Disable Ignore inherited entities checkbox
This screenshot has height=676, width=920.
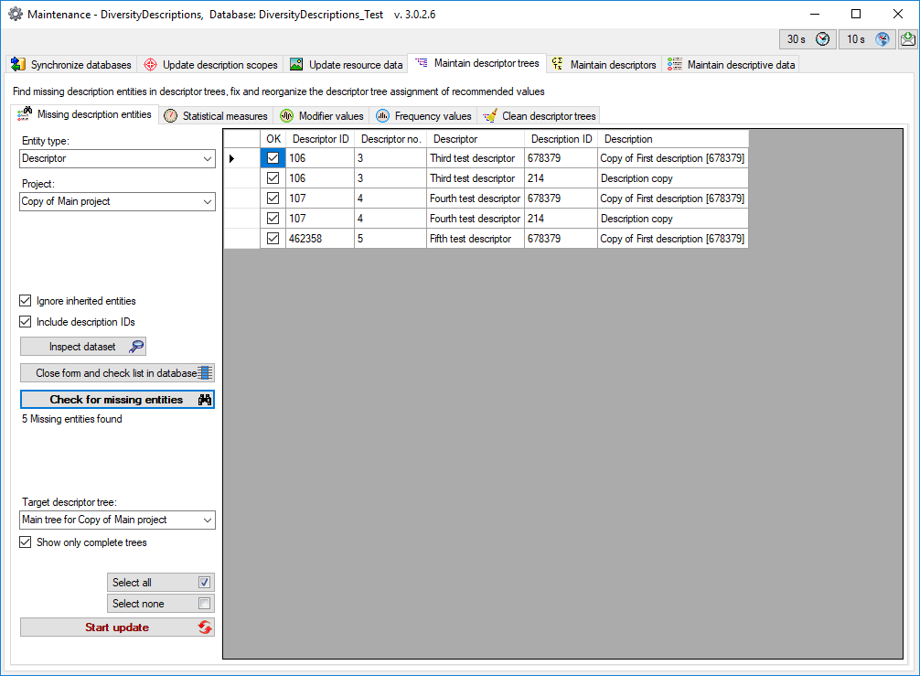[26, 301]
